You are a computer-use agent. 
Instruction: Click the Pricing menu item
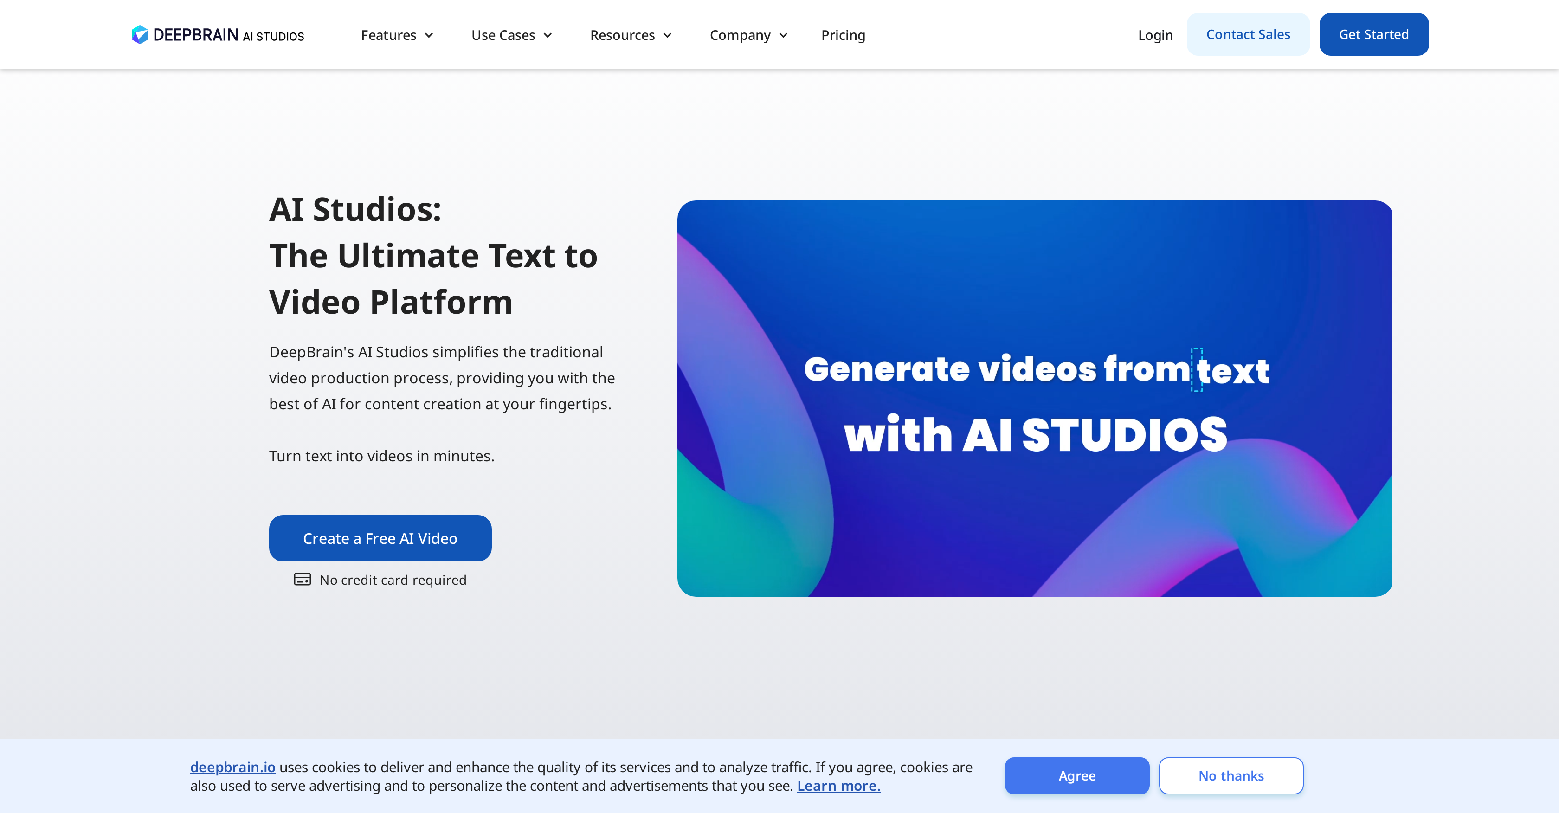tap(843, 34)
